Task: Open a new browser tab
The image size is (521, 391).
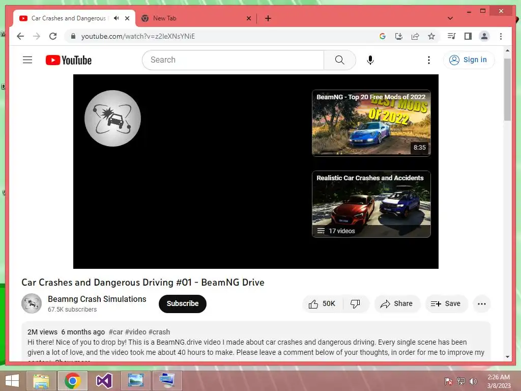Action: tap(268, 18)
